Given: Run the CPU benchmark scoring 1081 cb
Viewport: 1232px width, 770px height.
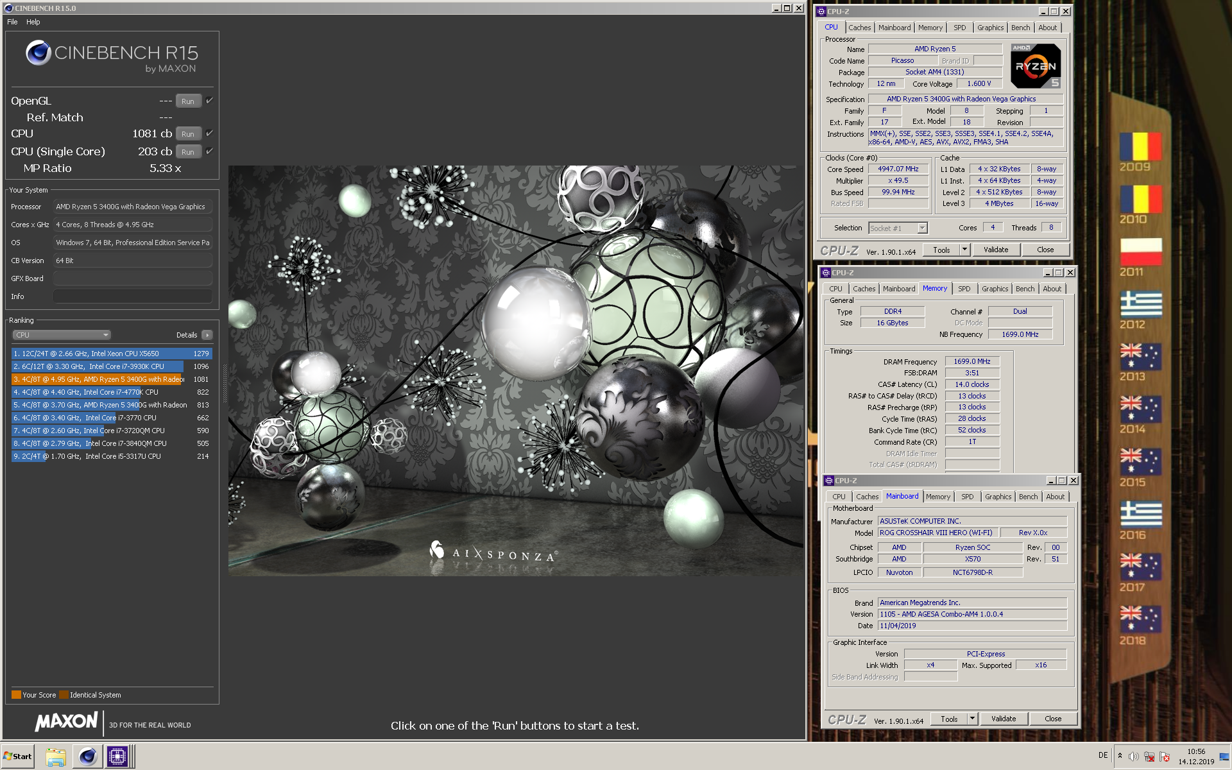Looking at the screenshot, I should click(188, 134).
